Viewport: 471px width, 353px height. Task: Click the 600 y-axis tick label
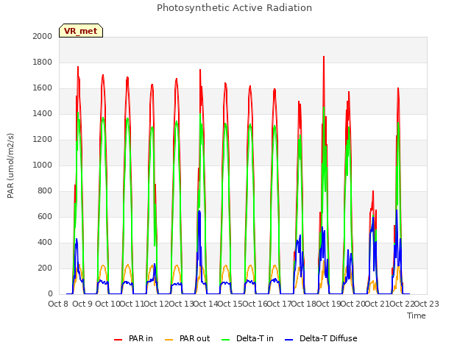pos(45,216)
